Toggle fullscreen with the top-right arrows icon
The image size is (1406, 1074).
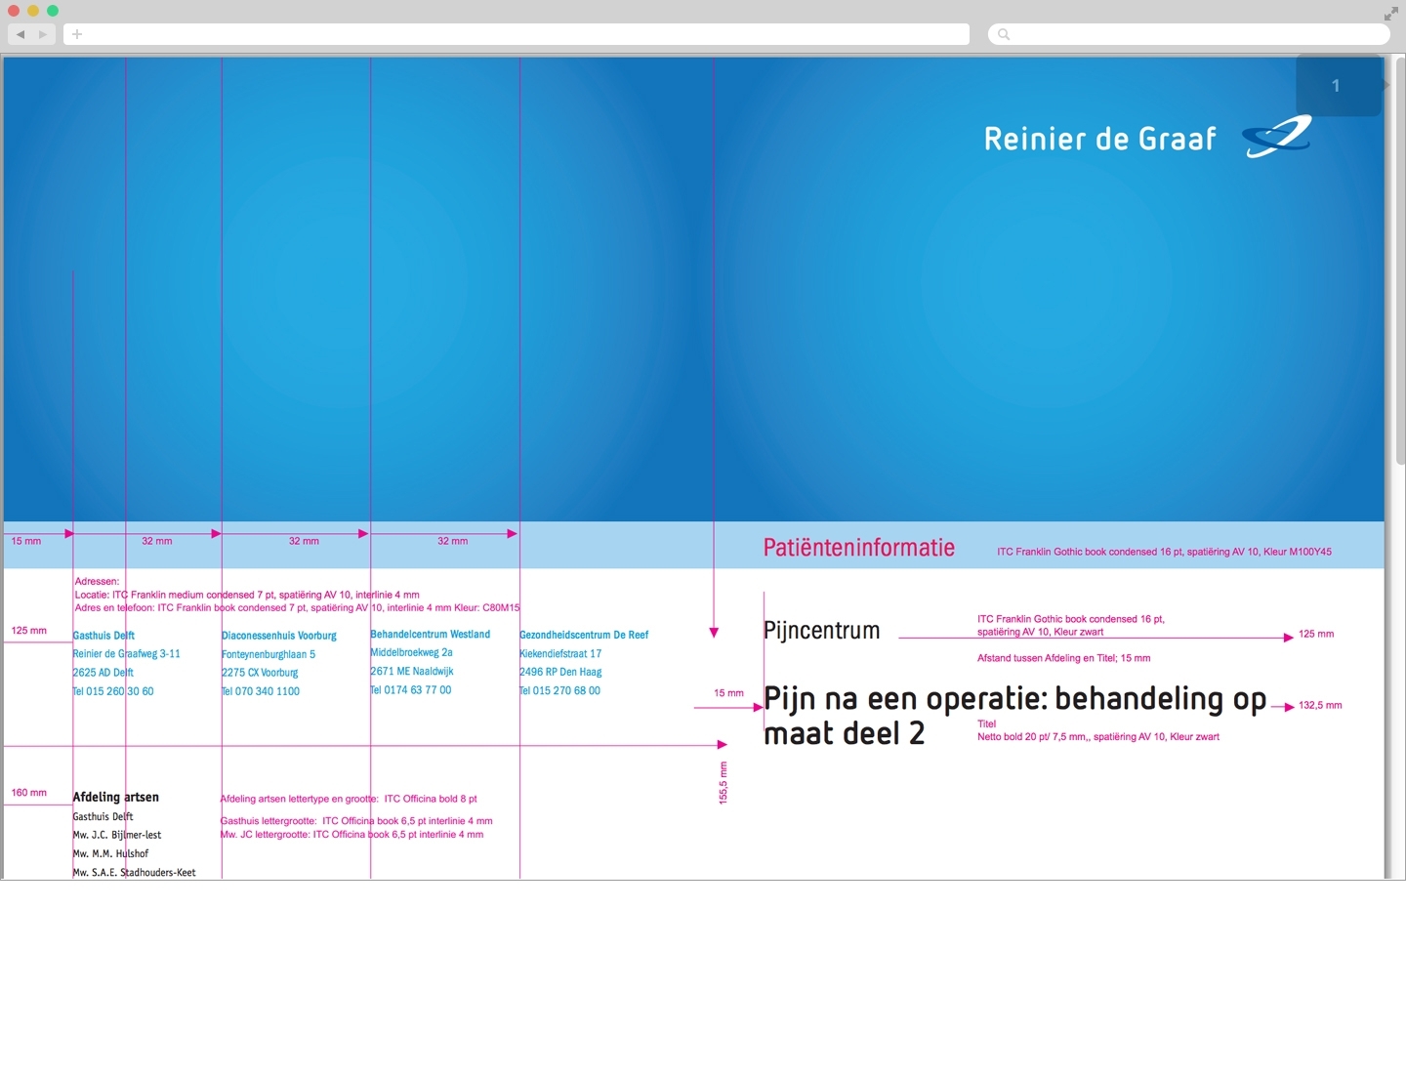click(1390, 14)
